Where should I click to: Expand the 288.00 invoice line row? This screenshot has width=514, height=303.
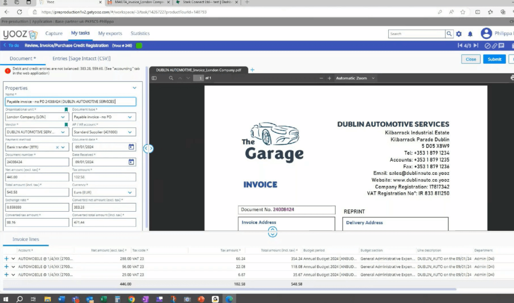[13, 259]
